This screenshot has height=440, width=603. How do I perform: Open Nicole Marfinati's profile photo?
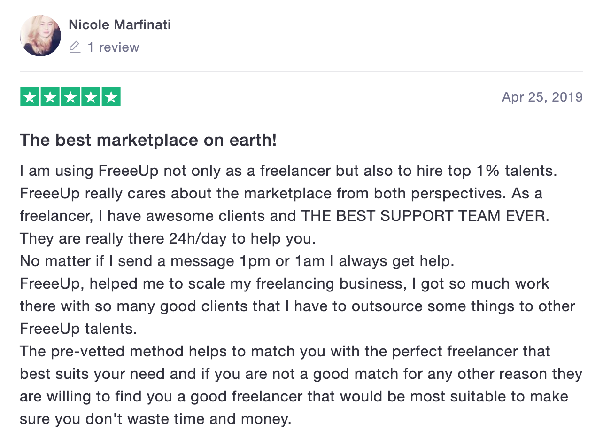40,36
